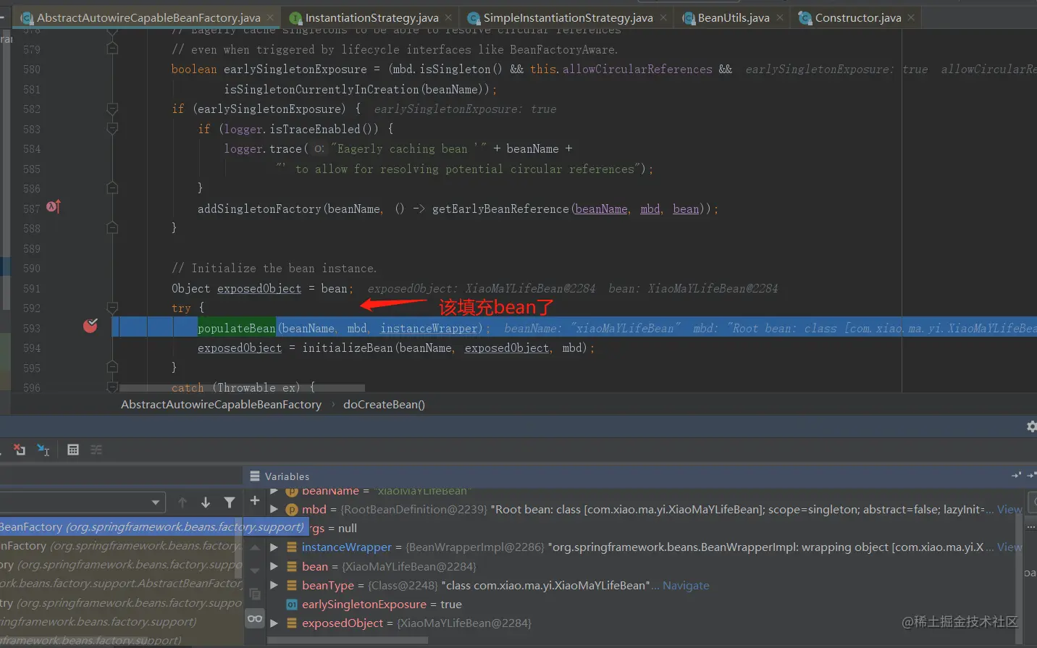Select the highlighted BeanFactory stack frame
The image size is (1037, 648).
click(153, 526)
